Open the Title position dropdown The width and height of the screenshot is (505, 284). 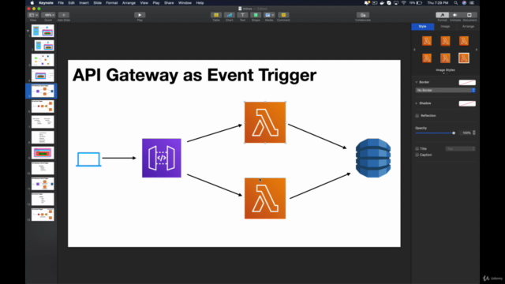point(461,149)
